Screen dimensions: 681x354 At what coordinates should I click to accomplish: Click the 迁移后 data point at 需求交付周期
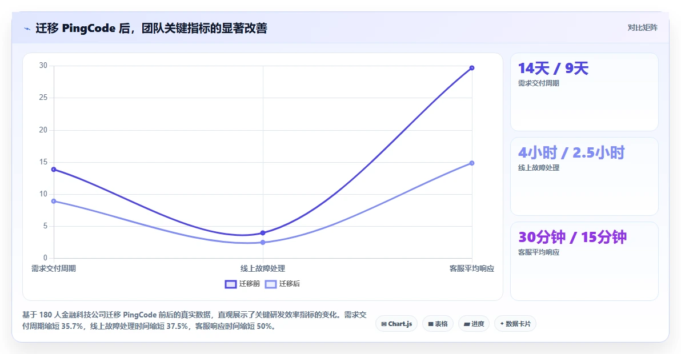54,202
